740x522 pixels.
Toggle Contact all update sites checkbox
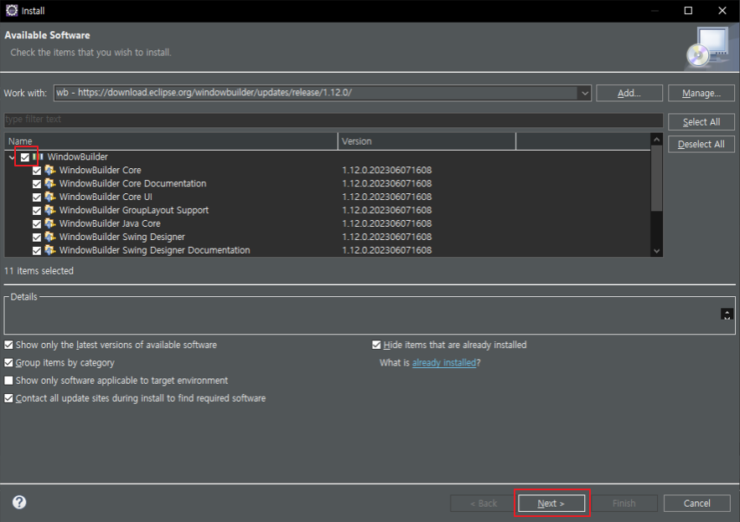[8, 398]
